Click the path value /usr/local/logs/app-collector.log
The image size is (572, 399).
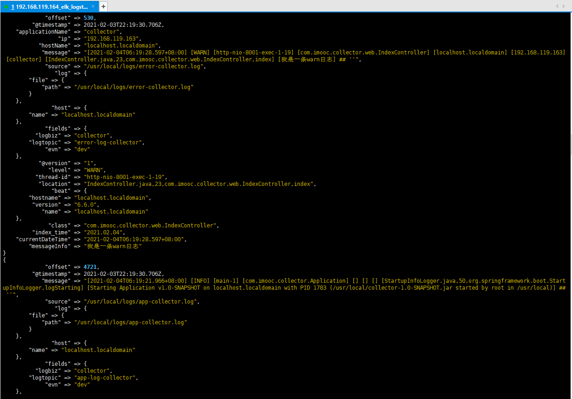point(130,322)
